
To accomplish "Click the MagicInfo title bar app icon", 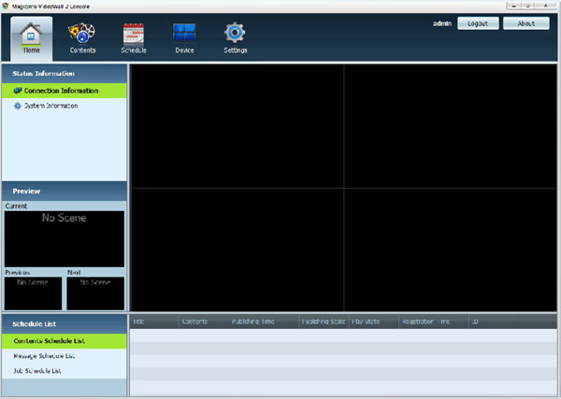I will point(6,6).
